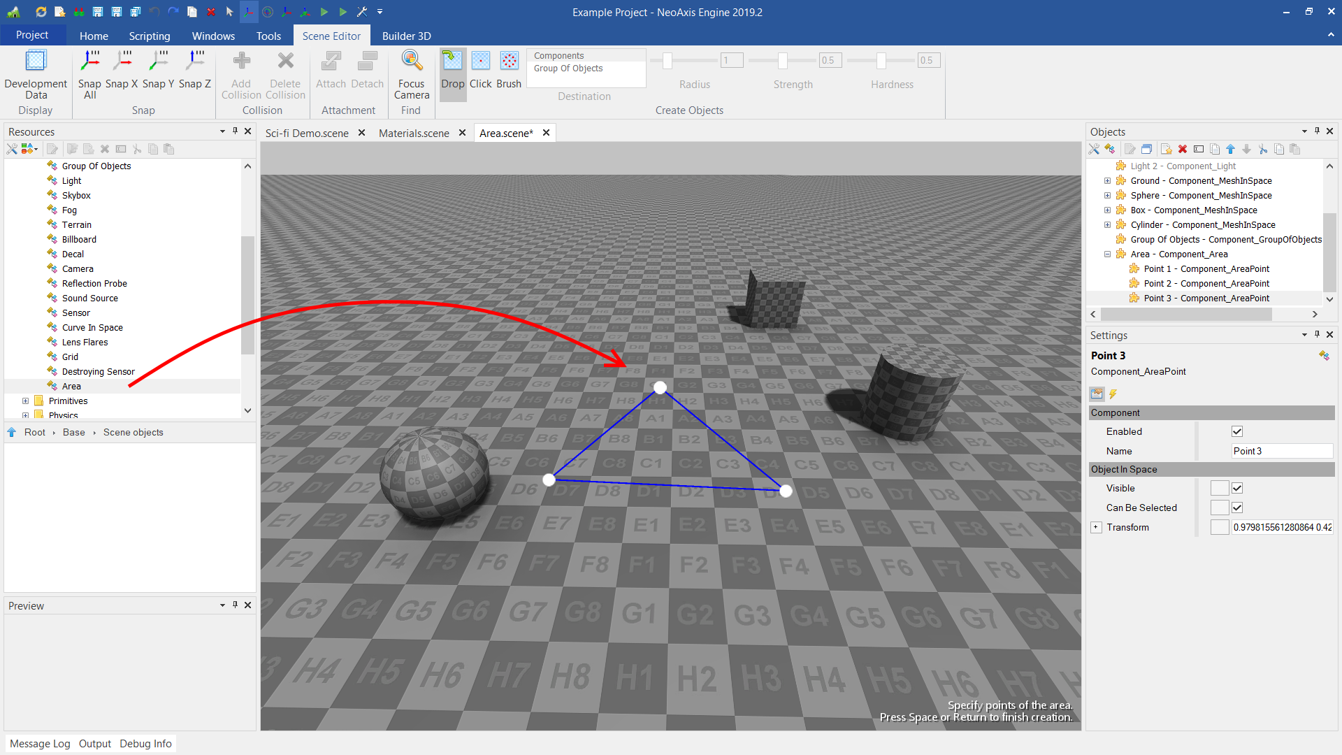The height and width of the screenshot is (755, 1342).
Task: Navigate to Base in breadcrumb path
Action: point(73,432)
